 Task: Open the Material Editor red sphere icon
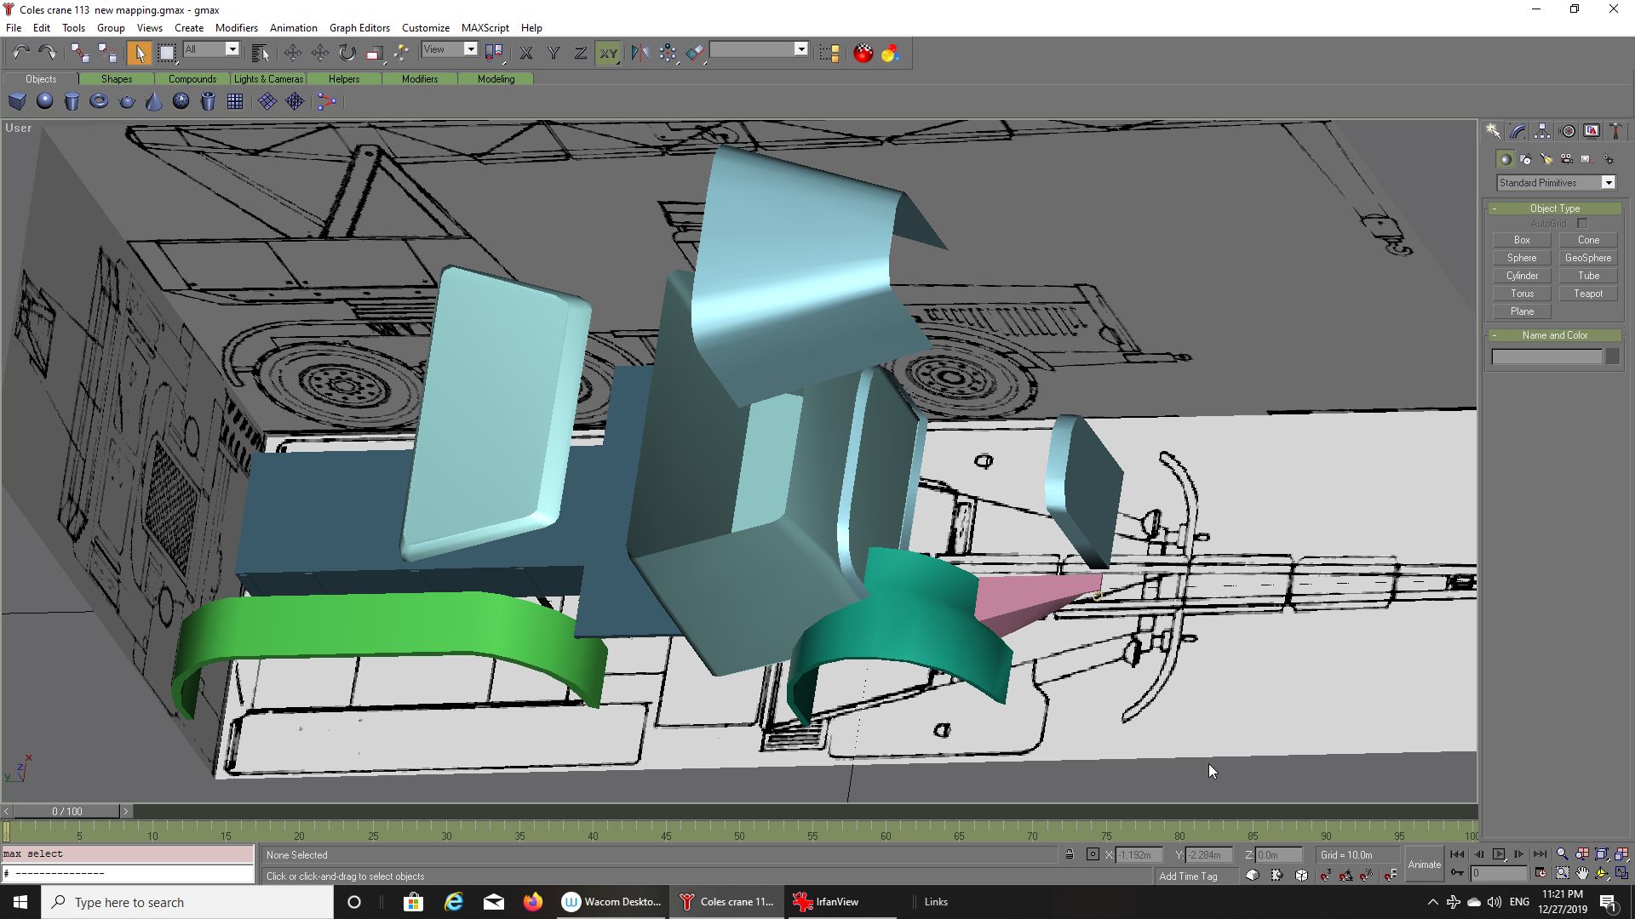point(863,53)
